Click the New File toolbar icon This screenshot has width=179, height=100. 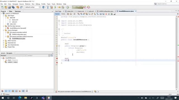click(3, 7)
